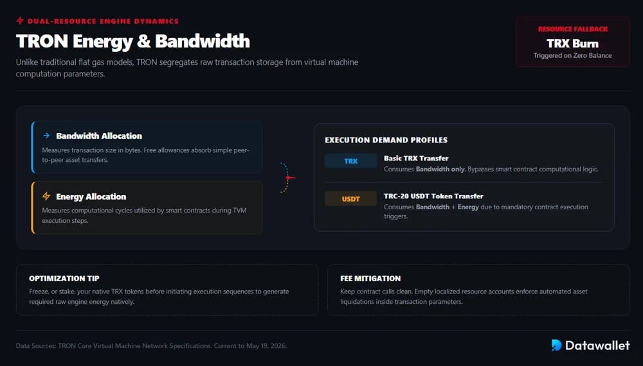Open the Fee Mitigation box
This screenshot has width=643, height=366.
[478, 290]
